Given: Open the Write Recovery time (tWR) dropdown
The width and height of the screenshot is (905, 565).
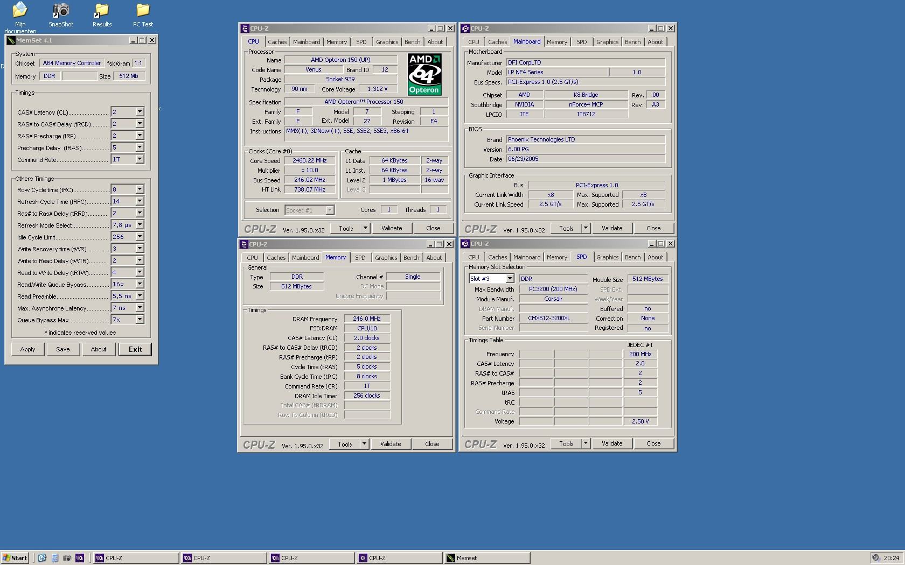Looking at the screenshot, I should click(x=140, y=249).
